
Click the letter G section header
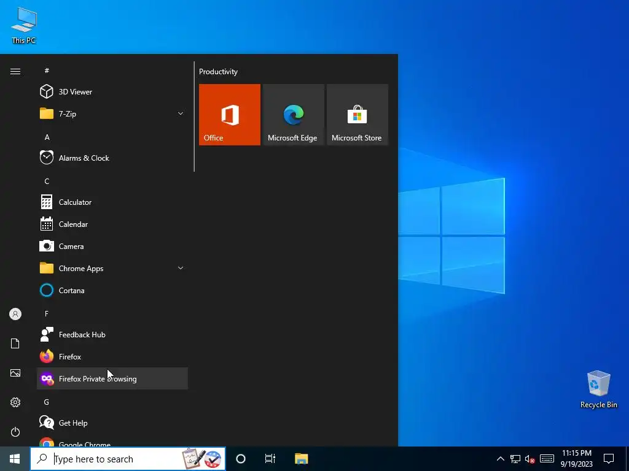point(47,402)
